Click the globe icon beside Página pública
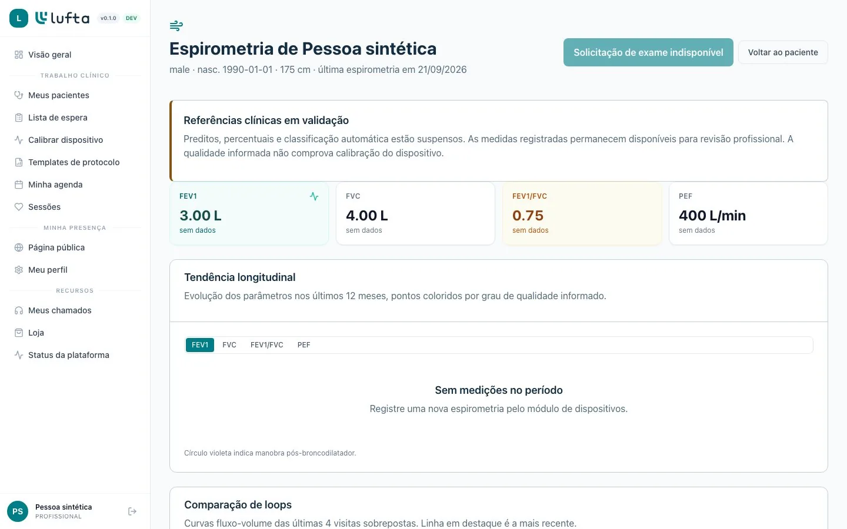The height and width of the screenshot is (529, 847). point(19,247)
